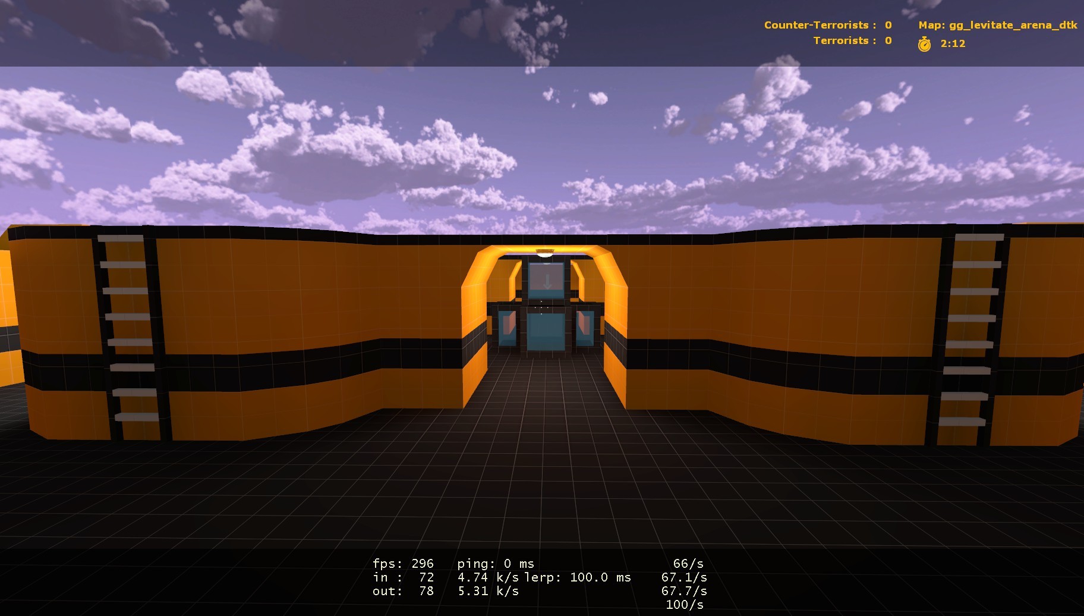
Task: Click the stopwatch round timer icon
Action: (x=924, y=44)
